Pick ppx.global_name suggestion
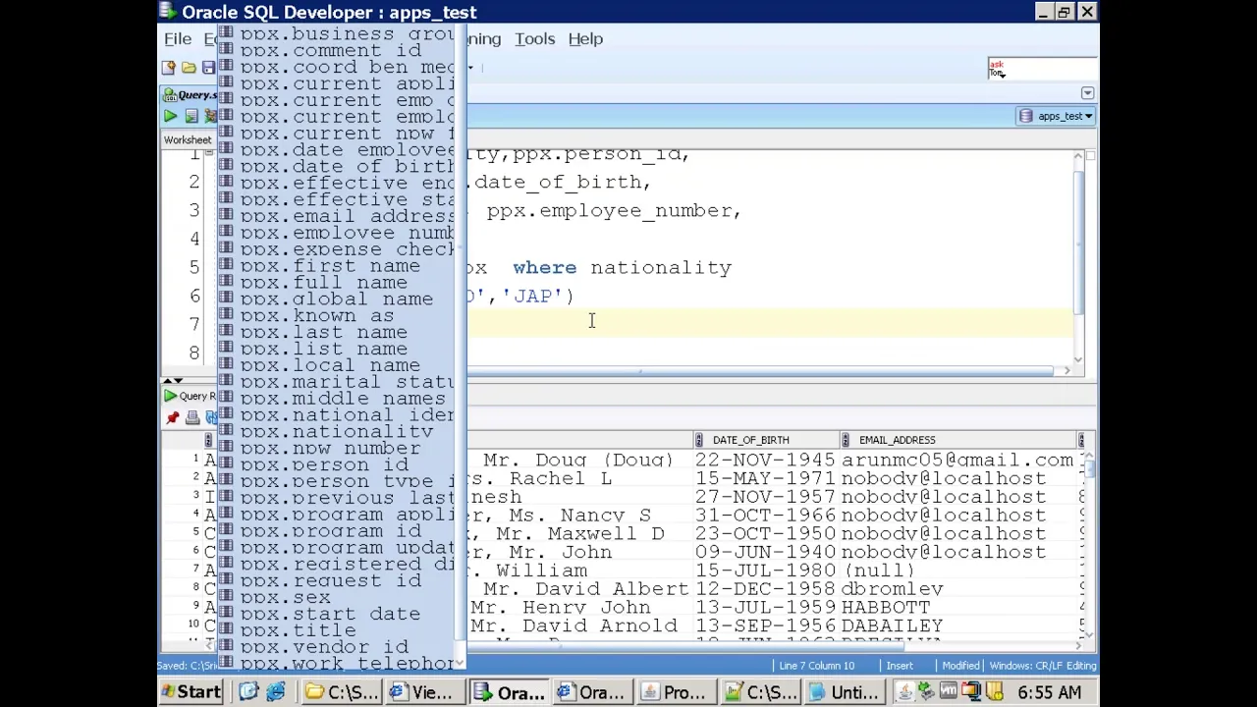 337,299
